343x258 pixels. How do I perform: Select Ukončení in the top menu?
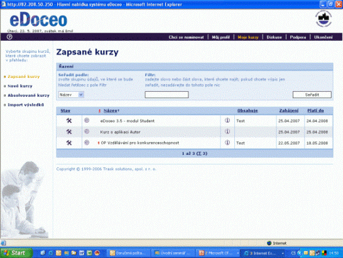(324, 37)
